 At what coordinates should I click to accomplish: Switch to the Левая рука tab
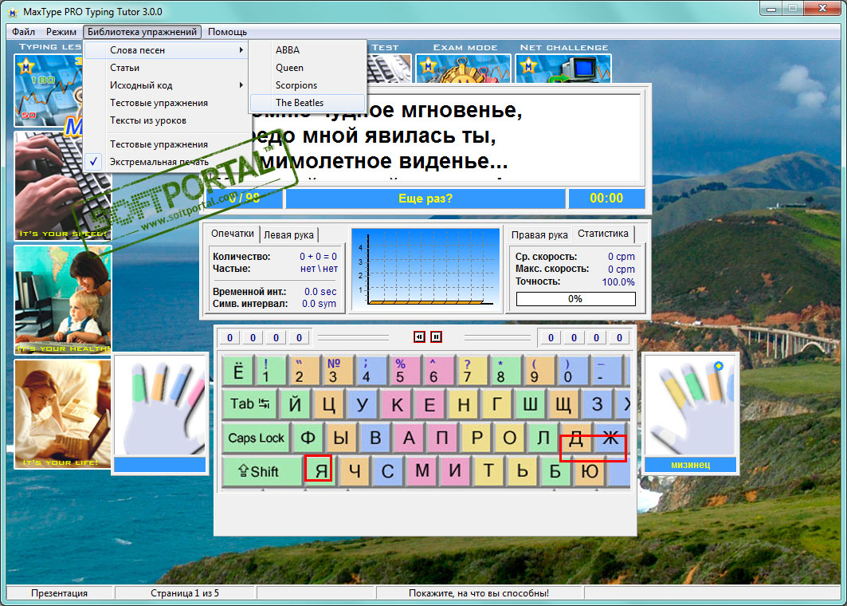coord(288,234)
